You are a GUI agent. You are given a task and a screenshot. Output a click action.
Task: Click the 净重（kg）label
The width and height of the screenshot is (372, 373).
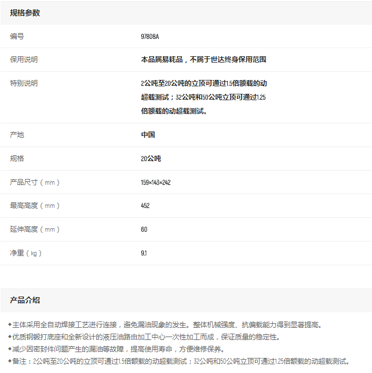click(26, 253)
